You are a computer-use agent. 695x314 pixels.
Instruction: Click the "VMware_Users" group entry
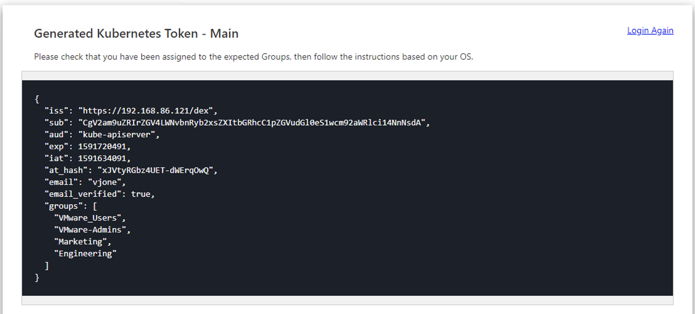point(90,218)
